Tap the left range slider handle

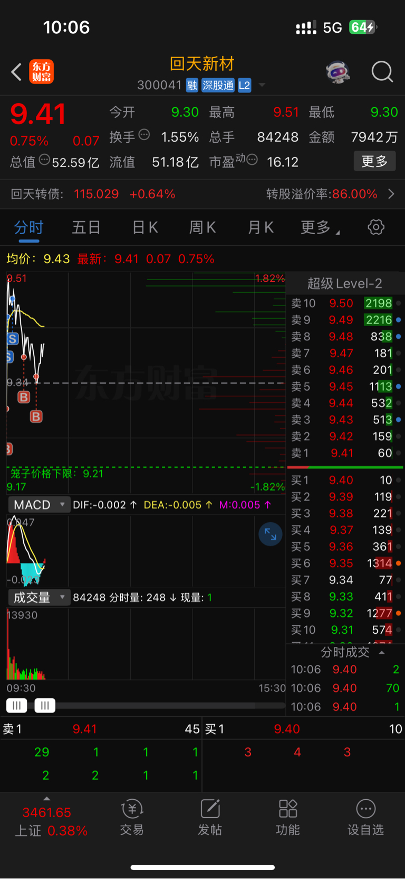point(17,706)
